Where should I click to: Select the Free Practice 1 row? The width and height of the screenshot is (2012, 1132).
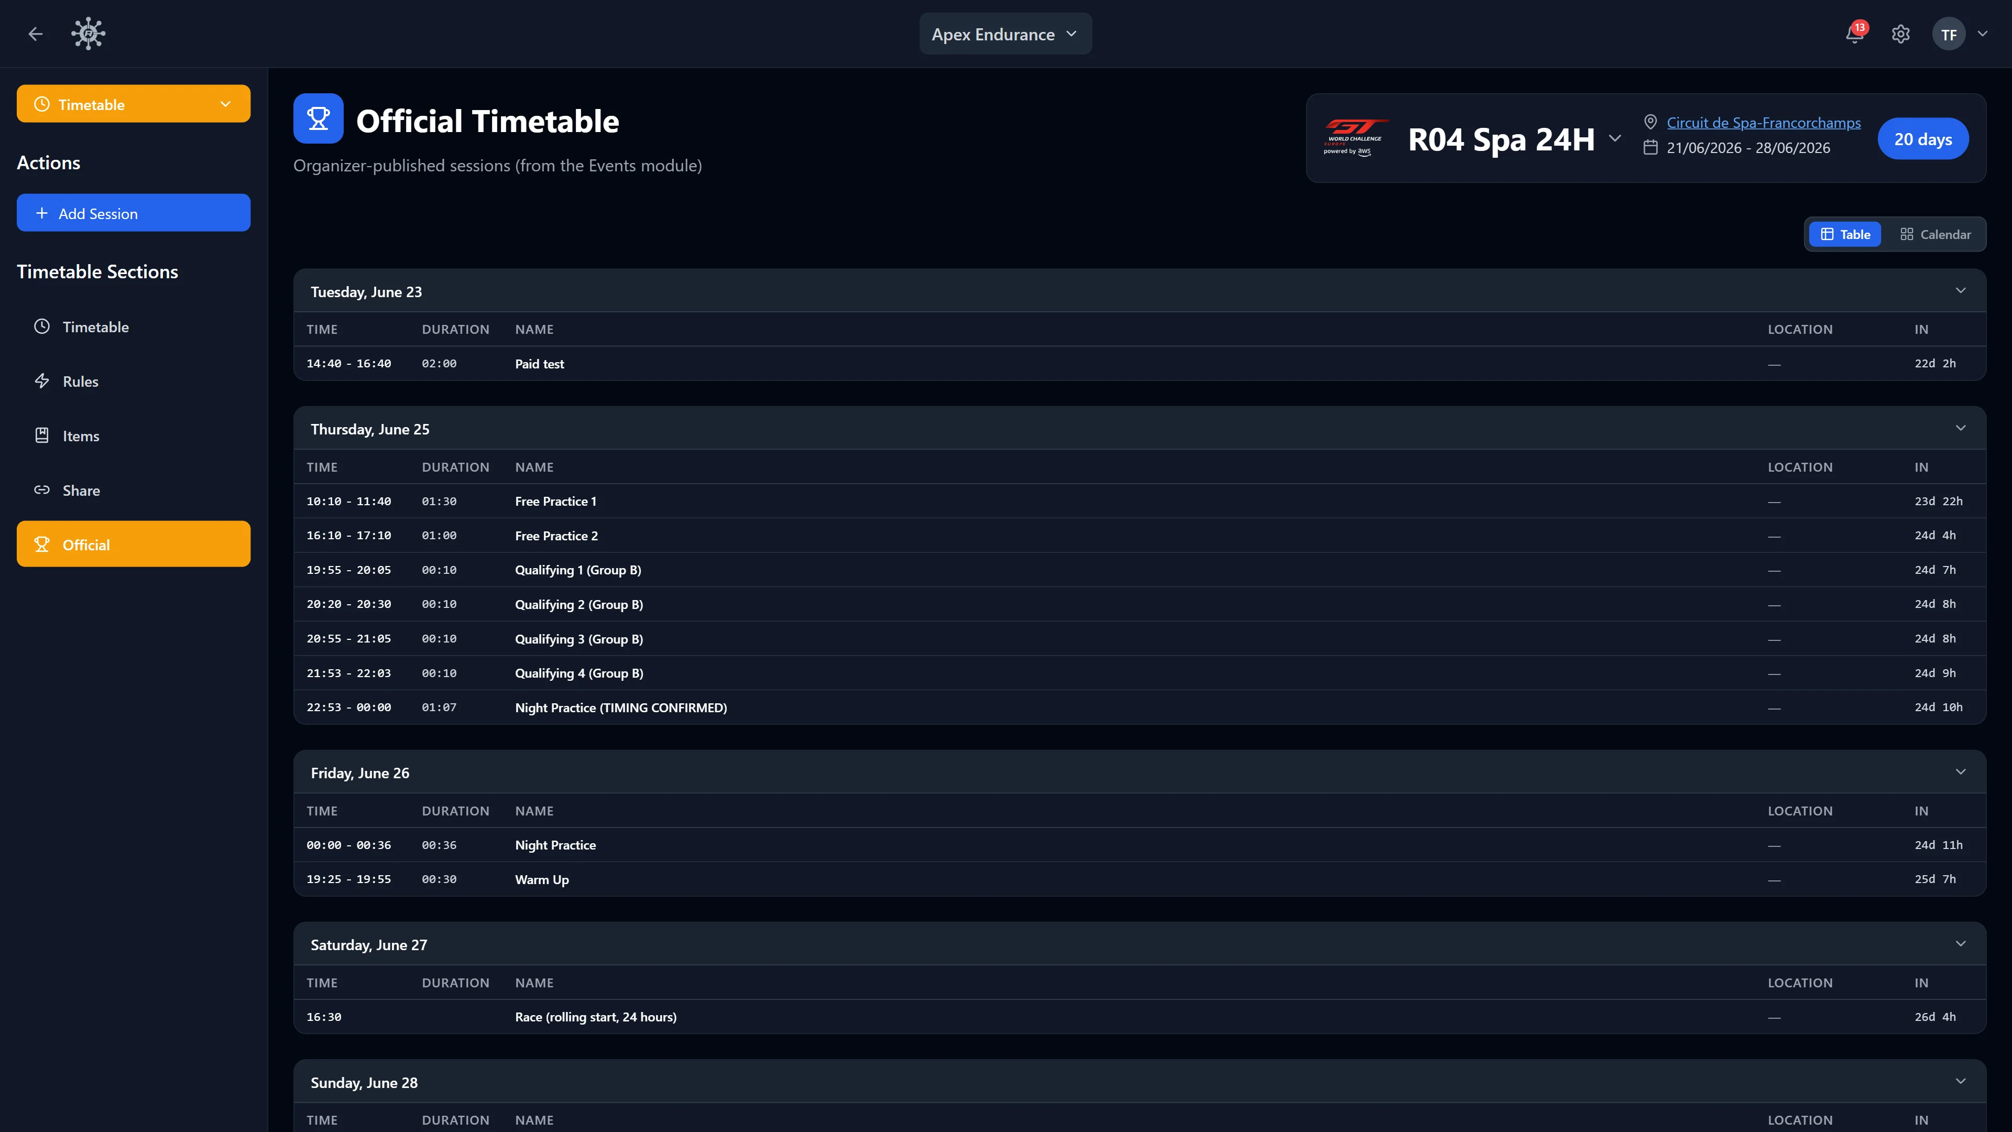pyautogui.click(x=1140, y=501)
